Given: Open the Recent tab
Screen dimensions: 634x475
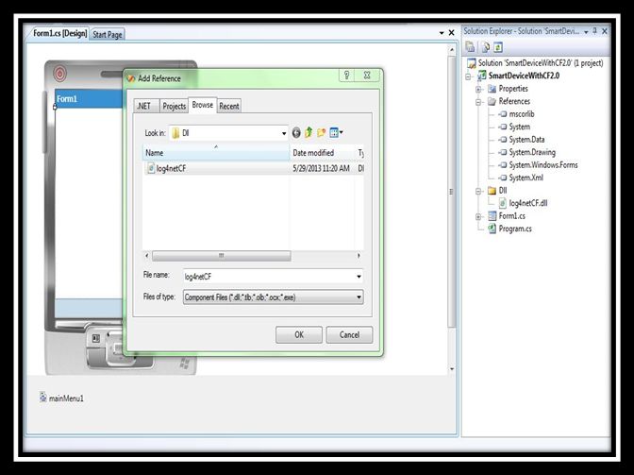Looking at the screenshot, I should click(x=229, y=106).
